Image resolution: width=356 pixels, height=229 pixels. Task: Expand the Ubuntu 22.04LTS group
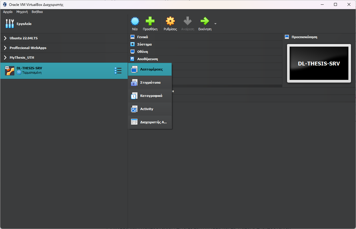click(5, 38)
